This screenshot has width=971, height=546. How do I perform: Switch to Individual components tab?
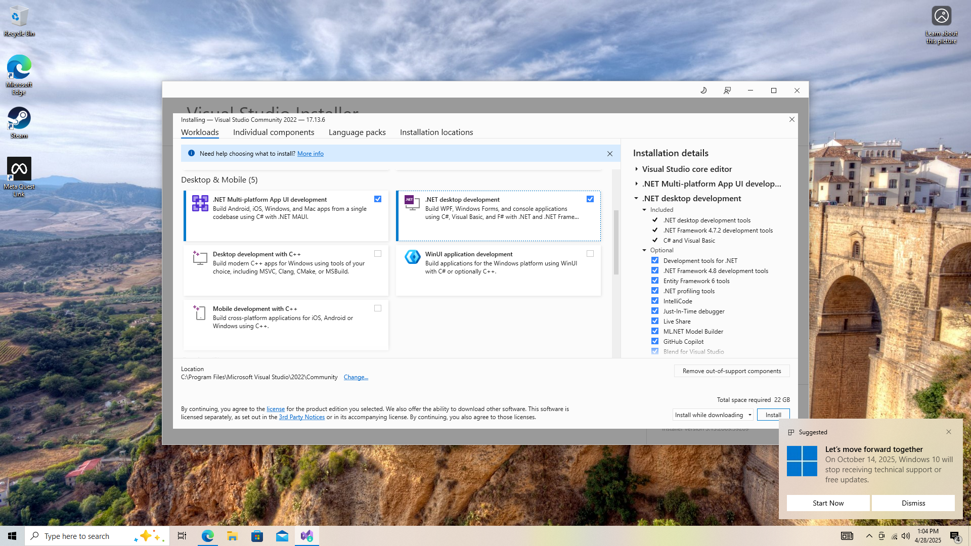point(274,132)
